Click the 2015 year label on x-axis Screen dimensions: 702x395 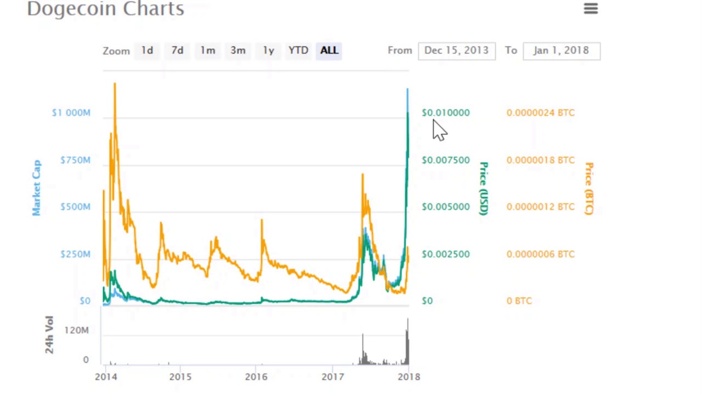coord(180,376)
